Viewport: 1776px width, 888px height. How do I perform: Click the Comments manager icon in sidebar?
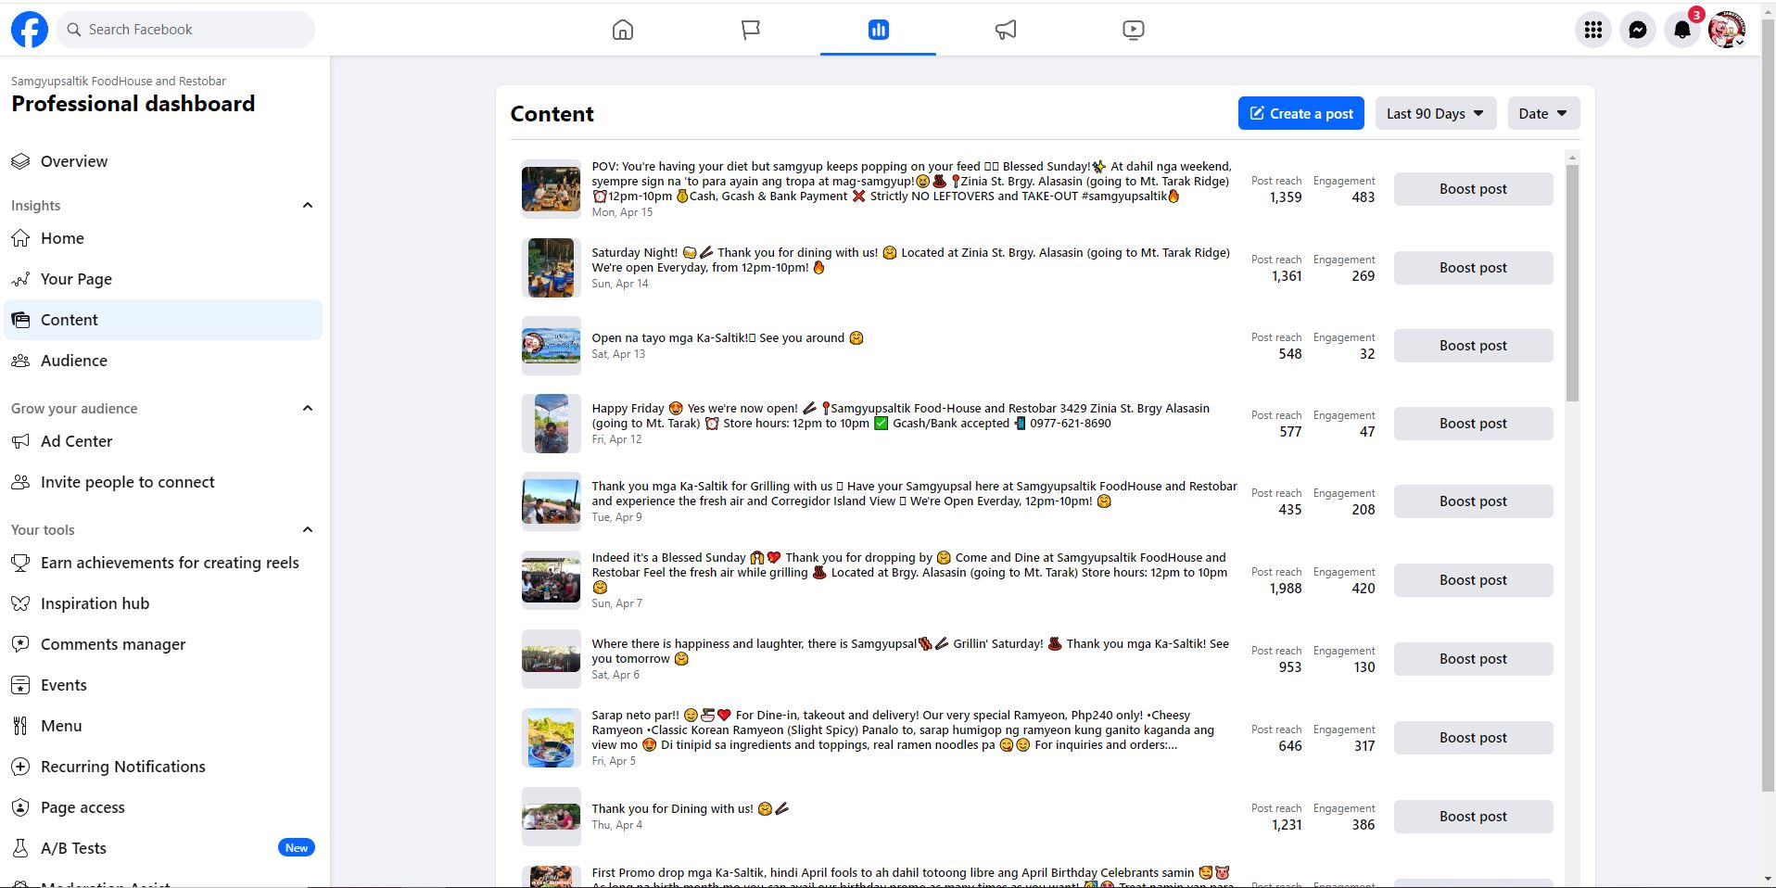point(20,644)
